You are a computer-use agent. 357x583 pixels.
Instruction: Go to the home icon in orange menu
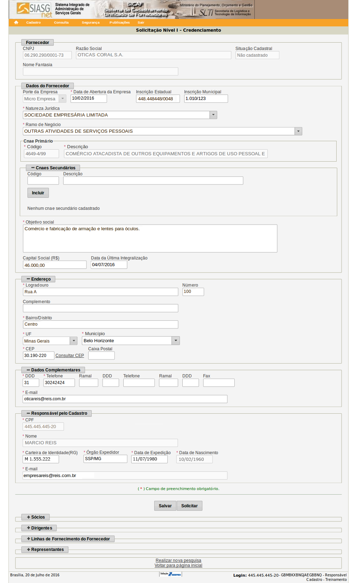coord(16,23)
